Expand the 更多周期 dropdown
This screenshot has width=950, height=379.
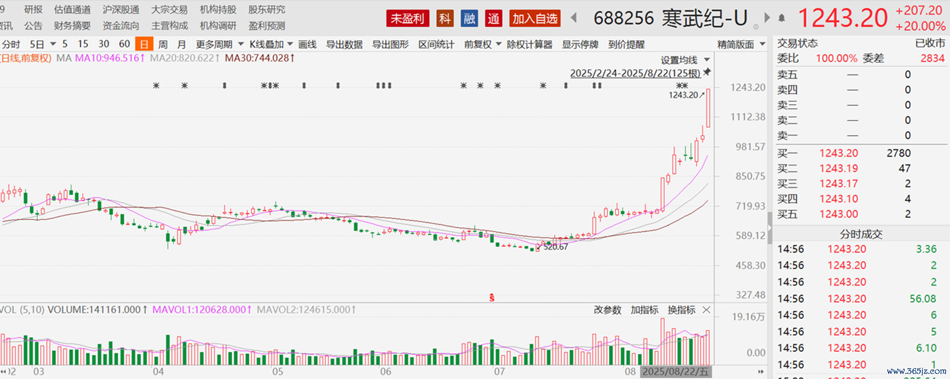[219, 44]
